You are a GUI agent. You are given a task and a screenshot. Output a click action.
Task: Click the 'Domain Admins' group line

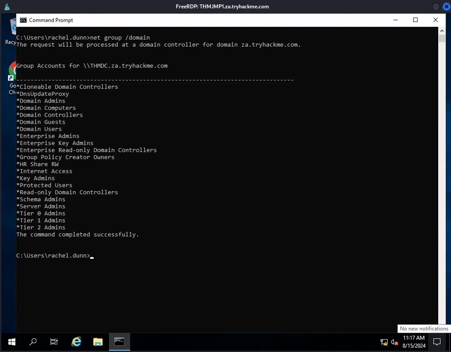tap(41, 101)
